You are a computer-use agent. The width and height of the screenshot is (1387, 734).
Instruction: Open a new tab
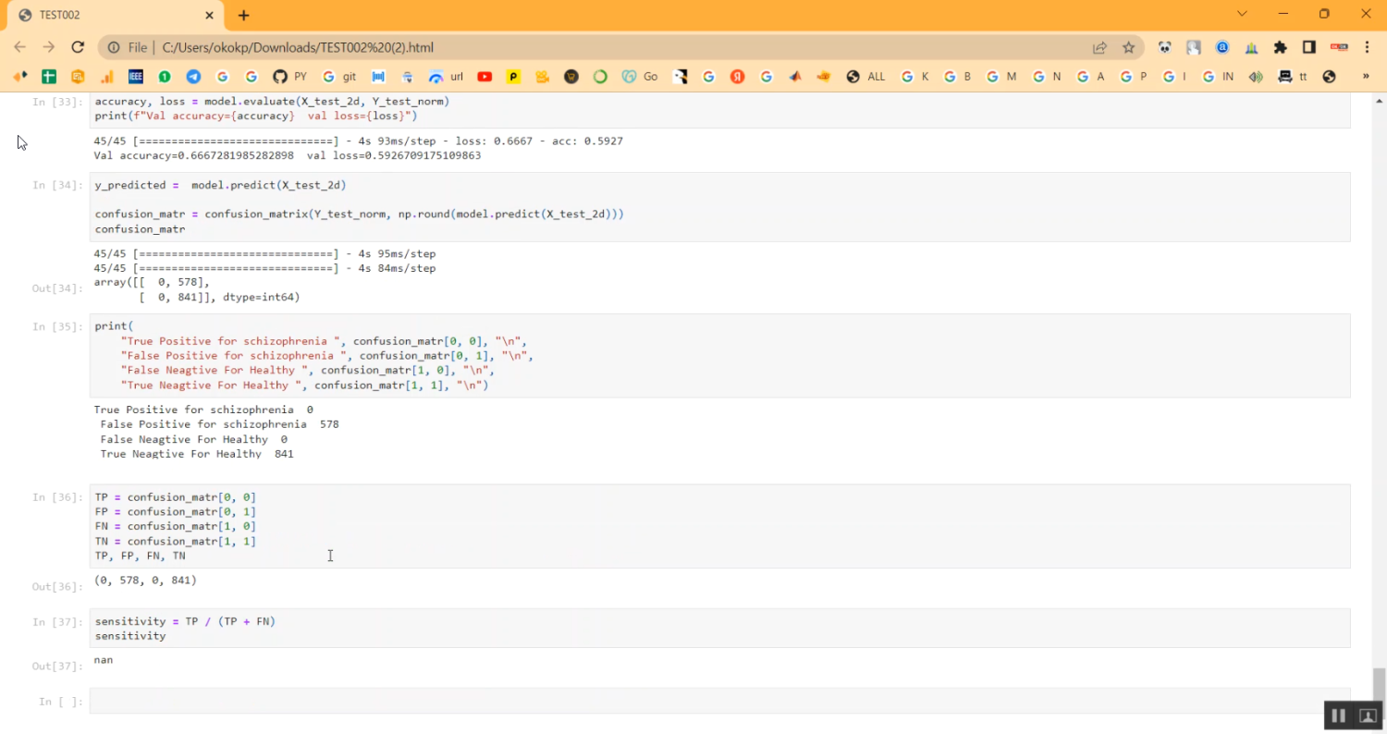pyautogui.click(x=243, y=16)
